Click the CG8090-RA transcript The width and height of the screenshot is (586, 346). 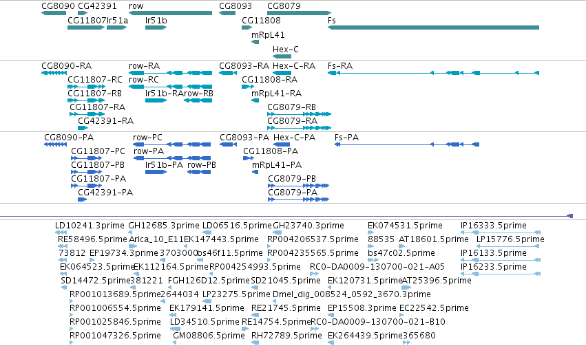(54, 73)
